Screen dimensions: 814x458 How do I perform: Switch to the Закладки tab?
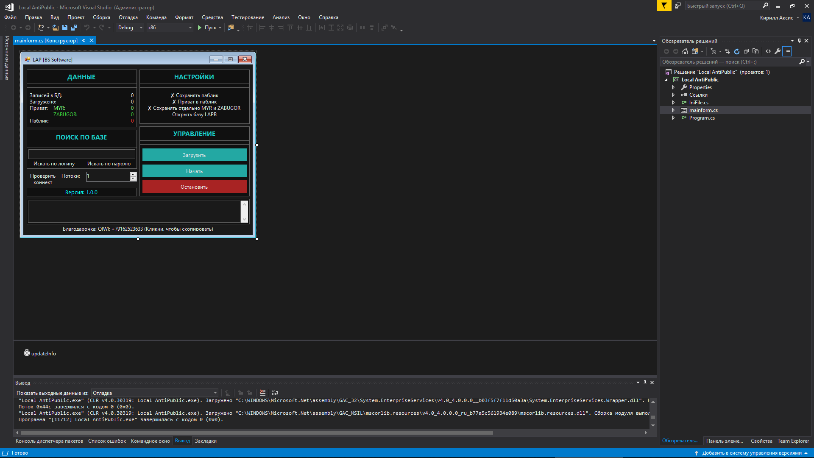(206, 441)
